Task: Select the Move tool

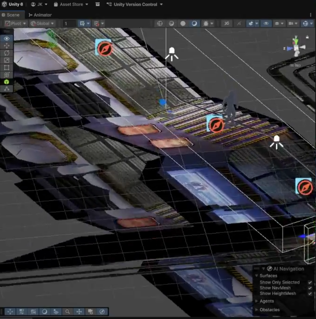Action: coord(7,46)
